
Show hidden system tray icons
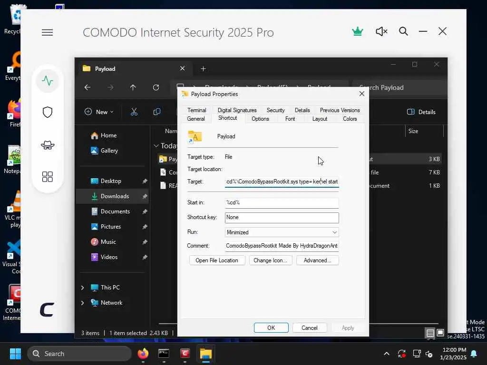(x=387, y=354)
